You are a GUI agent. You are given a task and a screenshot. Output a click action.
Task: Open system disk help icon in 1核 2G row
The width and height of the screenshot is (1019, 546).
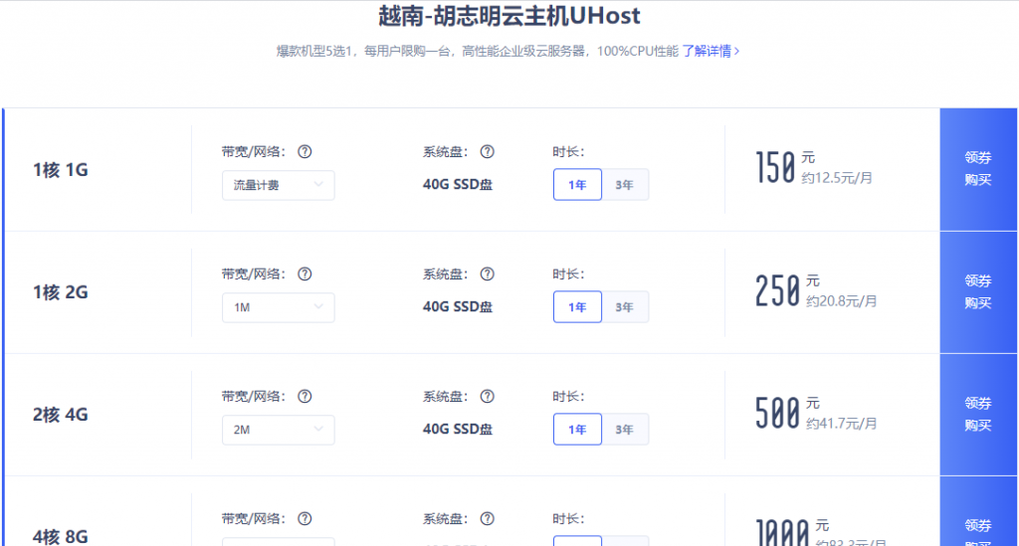pos(487,273)
